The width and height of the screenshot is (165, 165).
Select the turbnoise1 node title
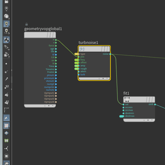[x=88, y=43]
